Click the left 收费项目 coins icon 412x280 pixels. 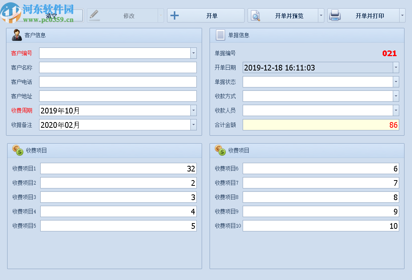coord(18,150)
